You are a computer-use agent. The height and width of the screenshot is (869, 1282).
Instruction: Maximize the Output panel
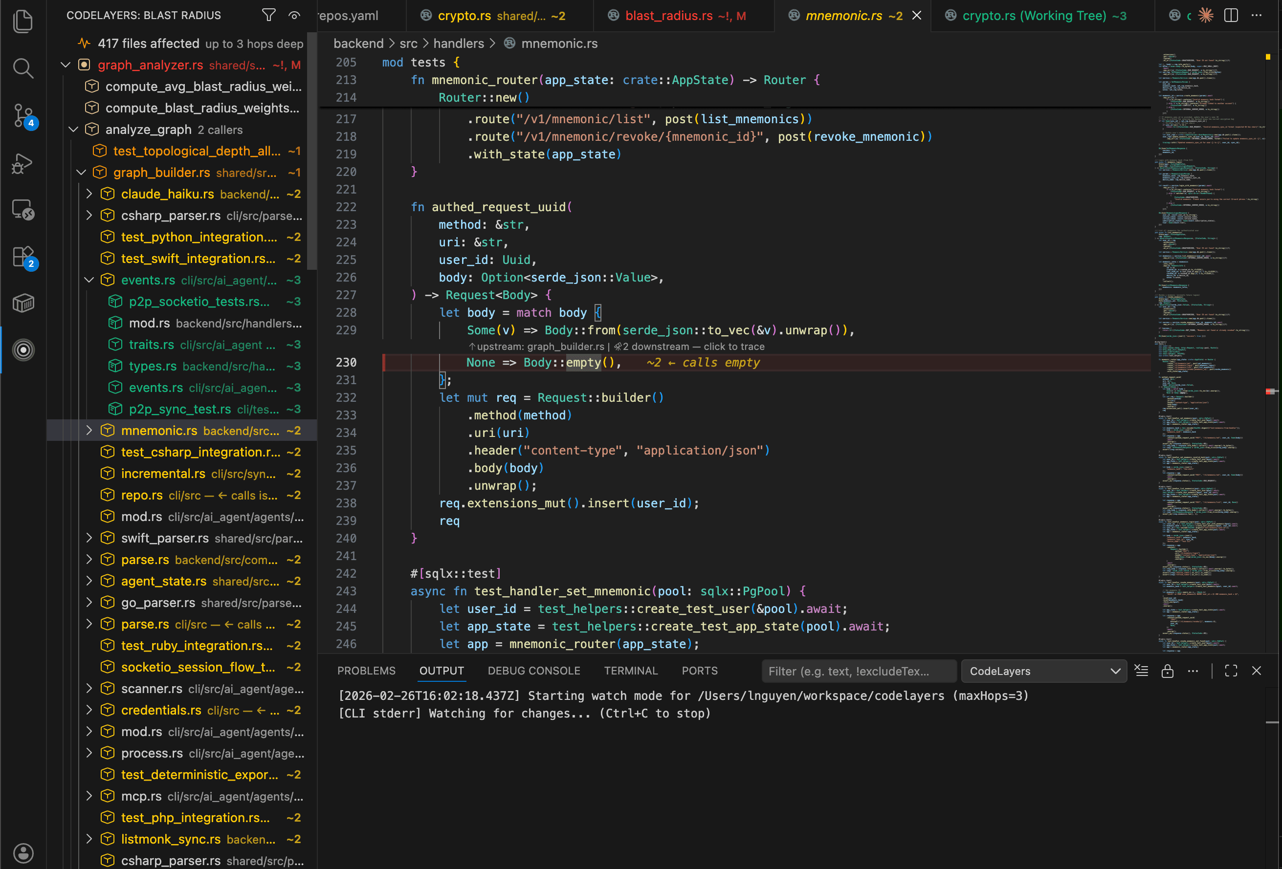(x=1231, y=671)
